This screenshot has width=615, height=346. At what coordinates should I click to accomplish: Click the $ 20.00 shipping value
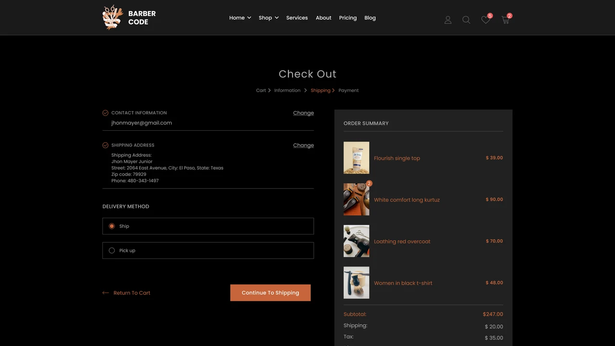(494, 327)
